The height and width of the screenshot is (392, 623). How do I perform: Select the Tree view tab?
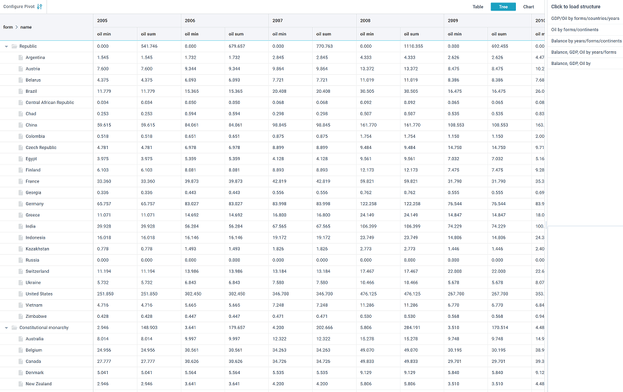503,7
